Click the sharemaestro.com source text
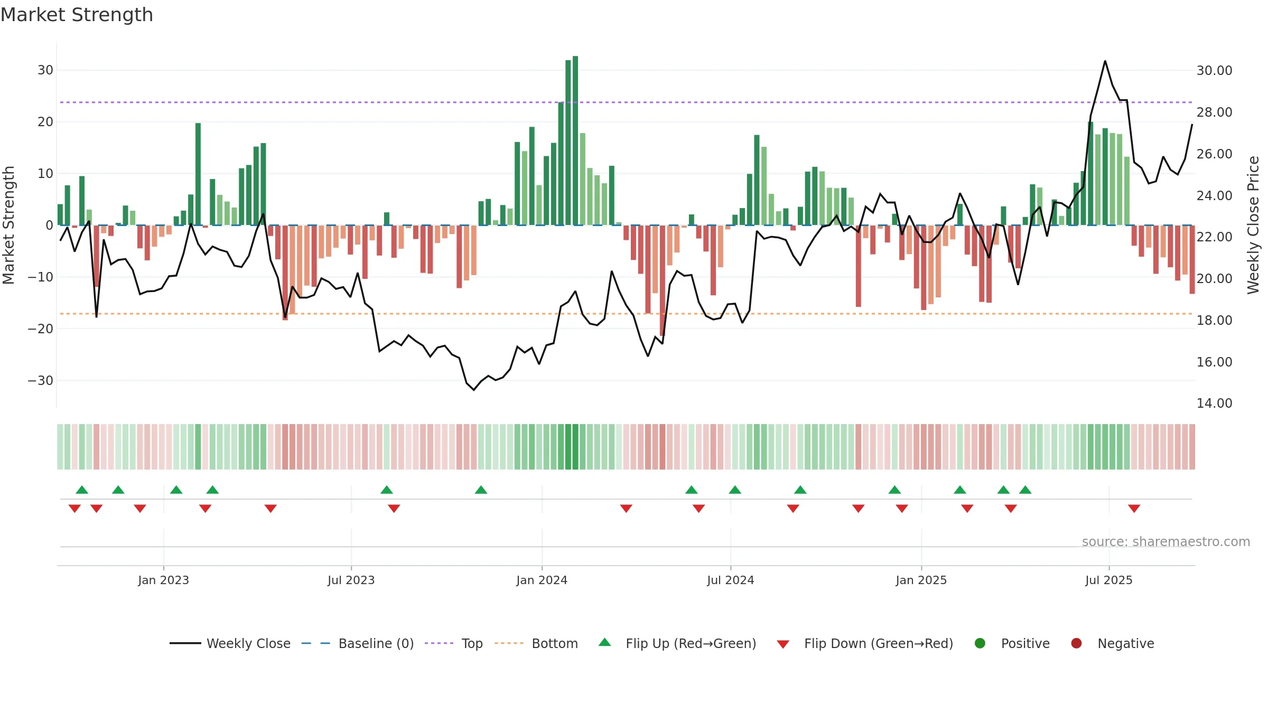This screenshot has height=713, width=1268. [x=1166, y=542]
